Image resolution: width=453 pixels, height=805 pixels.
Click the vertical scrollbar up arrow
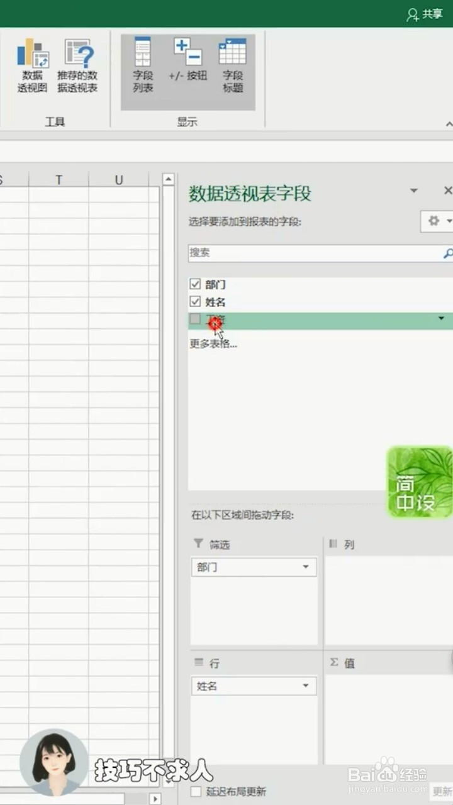168,180
